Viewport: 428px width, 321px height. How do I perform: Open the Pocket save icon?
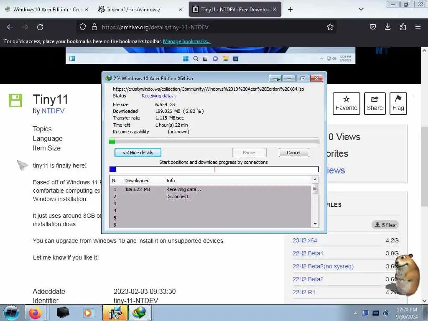(x=373, y=27)
